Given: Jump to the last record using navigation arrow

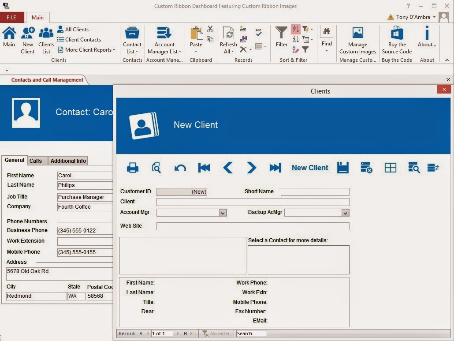Looking at the screenshot, I should (x=275, y=168).
